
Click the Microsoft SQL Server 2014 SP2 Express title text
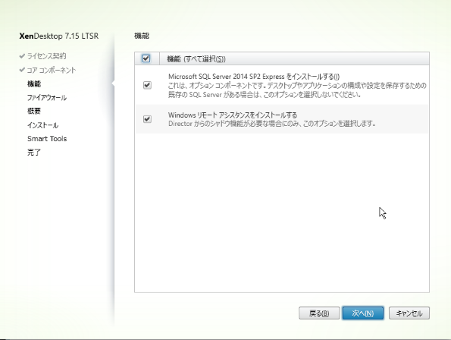pyautogui.click(x=254, y=77)
